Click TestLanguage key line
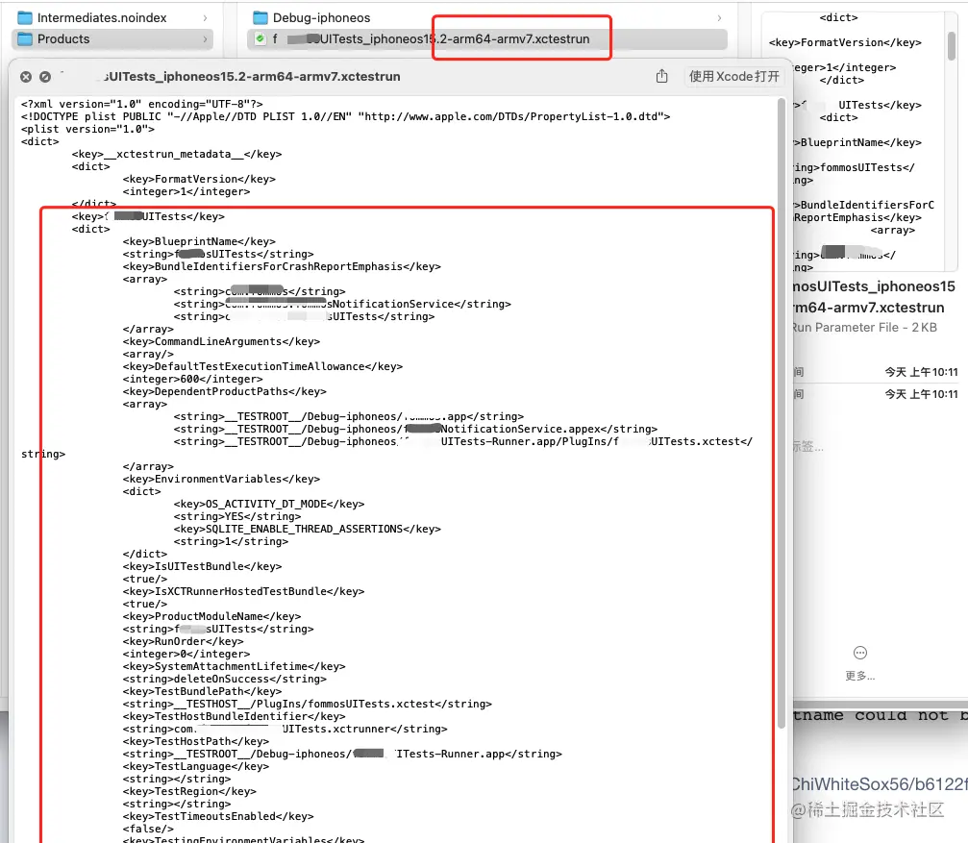Viewport: 968px width, 843px height. pyautogui.click(x=196, y=766)
